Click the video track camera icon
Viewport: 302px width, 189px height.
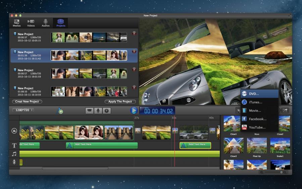(14, 131)
